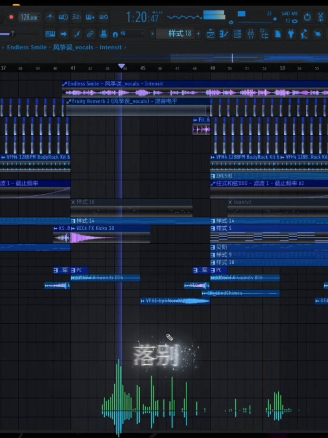Select the 样式 5 pattern clip
This screenshot has height=438, width=328.
pos(269,234)
